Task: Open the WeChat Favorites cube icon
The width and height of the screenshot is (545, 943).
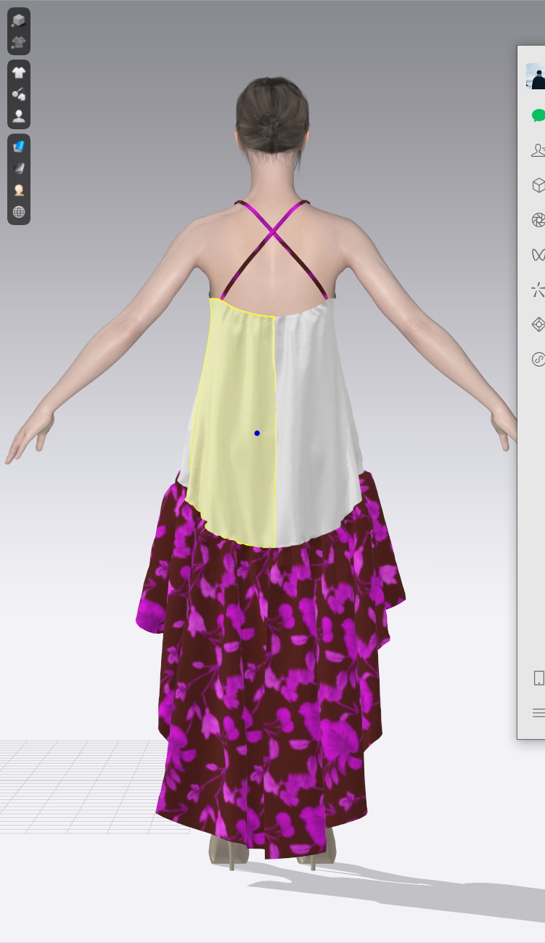Action: 538,185
